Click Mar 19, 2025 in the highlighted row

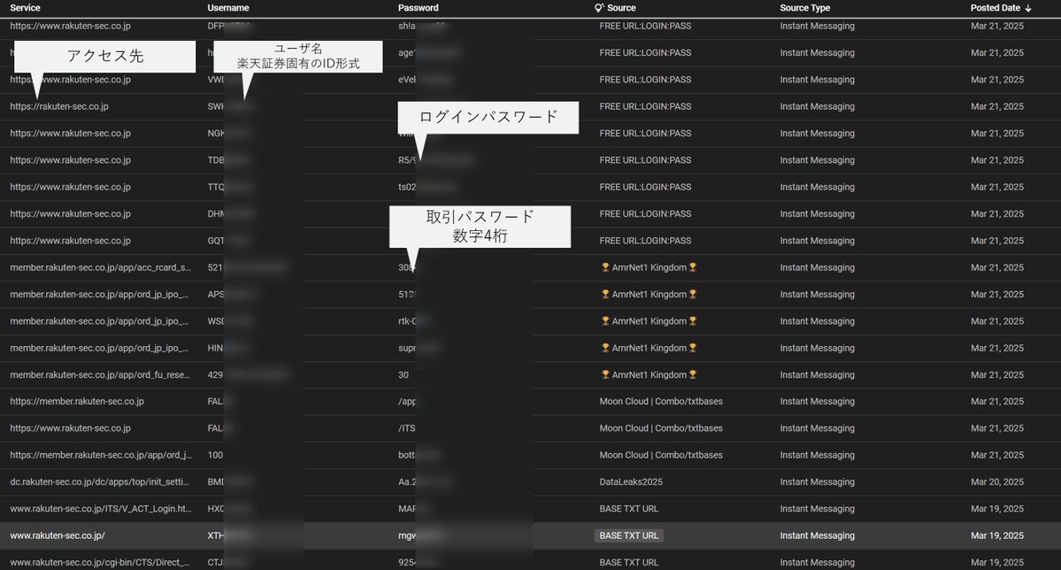(997, 535)
